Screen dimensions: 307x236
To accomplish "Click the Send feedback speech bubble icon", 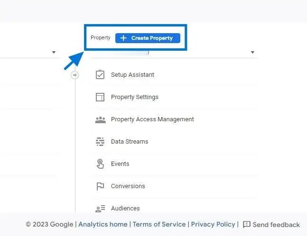I will [246, 225].
